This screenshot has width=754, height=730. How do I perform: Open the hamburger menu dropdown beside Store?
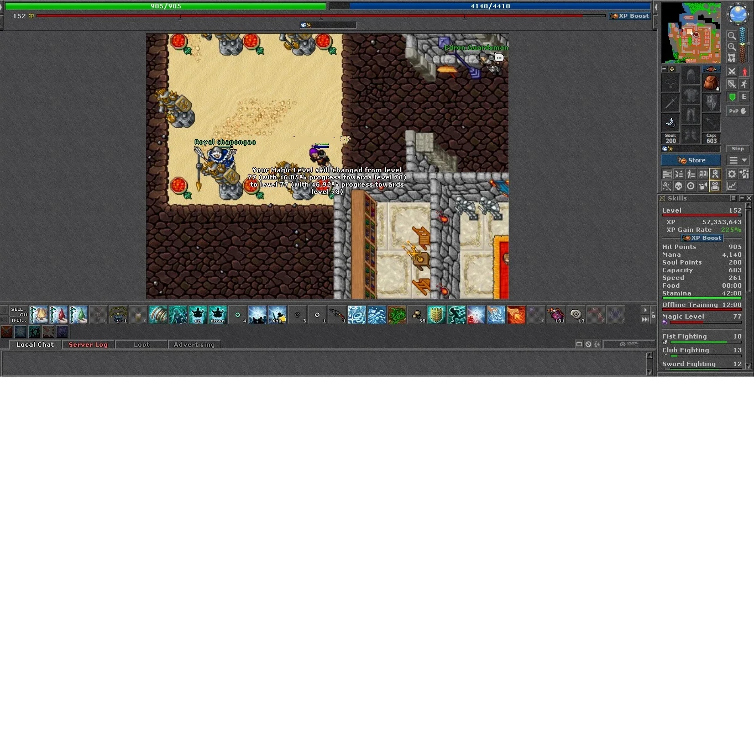point(738,160)
